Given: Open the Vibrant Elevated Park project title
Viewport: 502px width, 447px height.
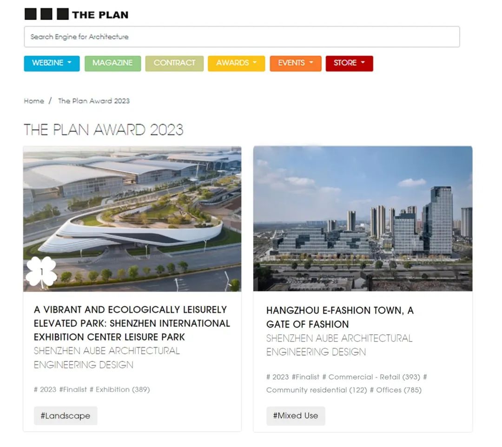Looking at the screenshot, I should pos(132,323).
